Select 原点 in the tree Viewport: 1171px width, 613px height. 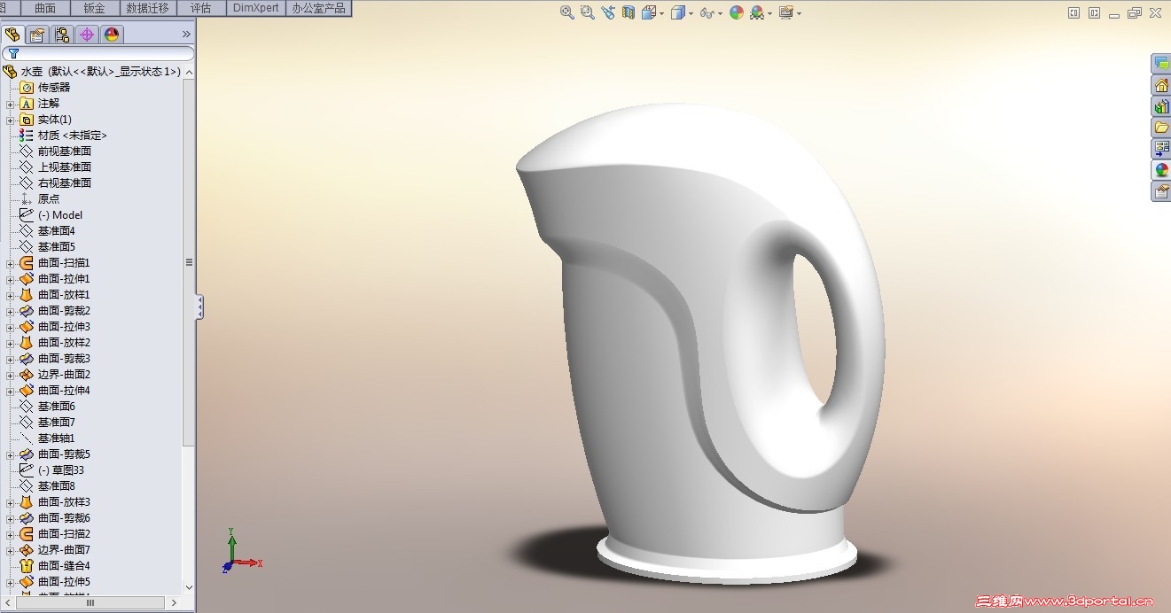coord(49,199)
